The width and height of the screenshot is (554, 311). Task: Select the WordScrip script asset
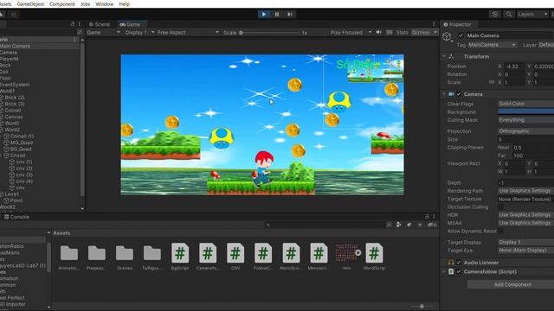coord(374,257)
